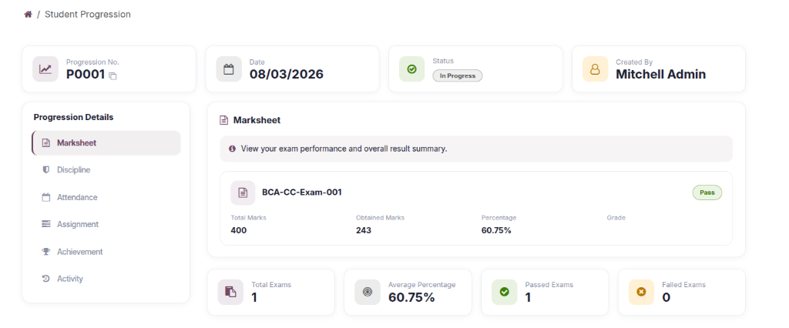The width and height of the screenshot is (789, 328).
Task: Click the Mitchell Admin name
Action: pos(660,75)
